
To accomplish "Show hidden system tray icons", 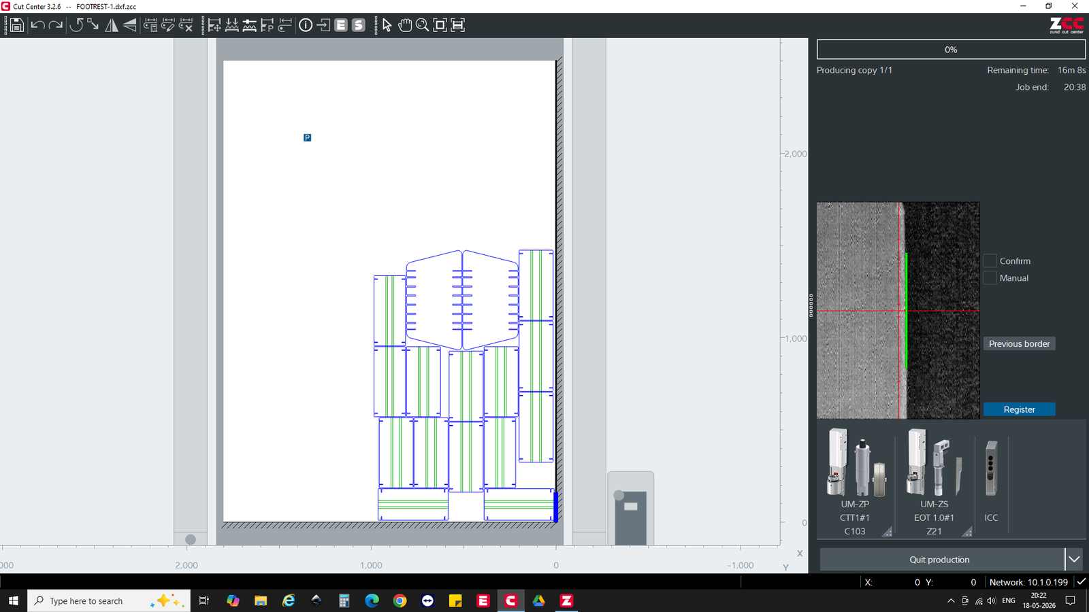I will [x=951, y=600].
